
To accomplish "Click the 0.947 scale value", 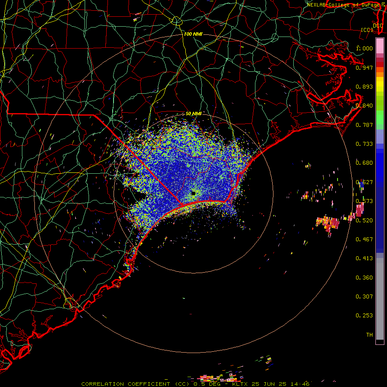I will click(x=364, y=68).
